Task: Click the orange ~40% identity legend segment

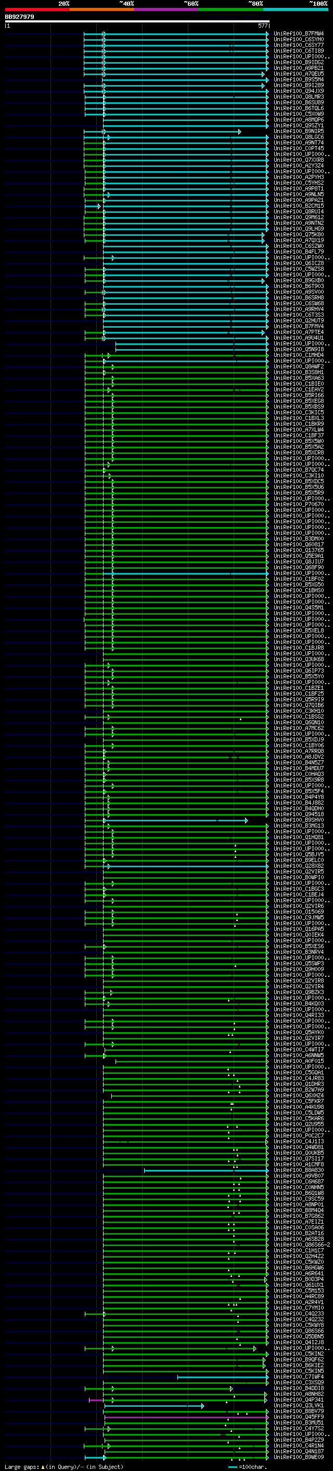Action: [102, 9]
